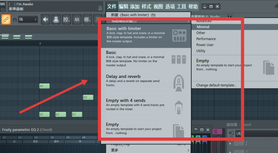Expand the new from template submenu arrow
278x153 pixels.
pyautogui.click(x=188, y=21)
